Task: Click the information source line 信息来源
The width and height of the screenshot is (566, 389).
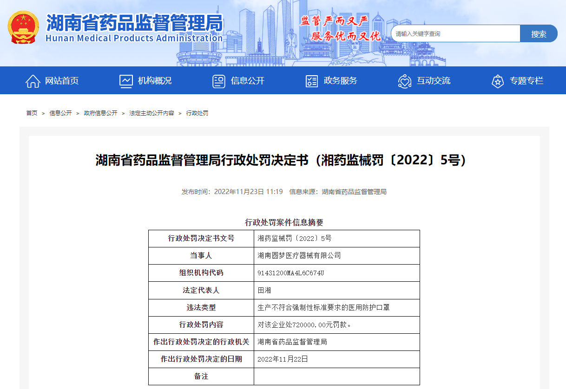Action: coord(338,192)
